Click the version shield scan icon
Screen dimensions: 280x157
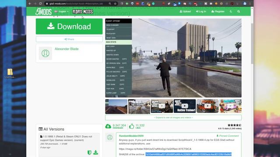coord(89,152)
